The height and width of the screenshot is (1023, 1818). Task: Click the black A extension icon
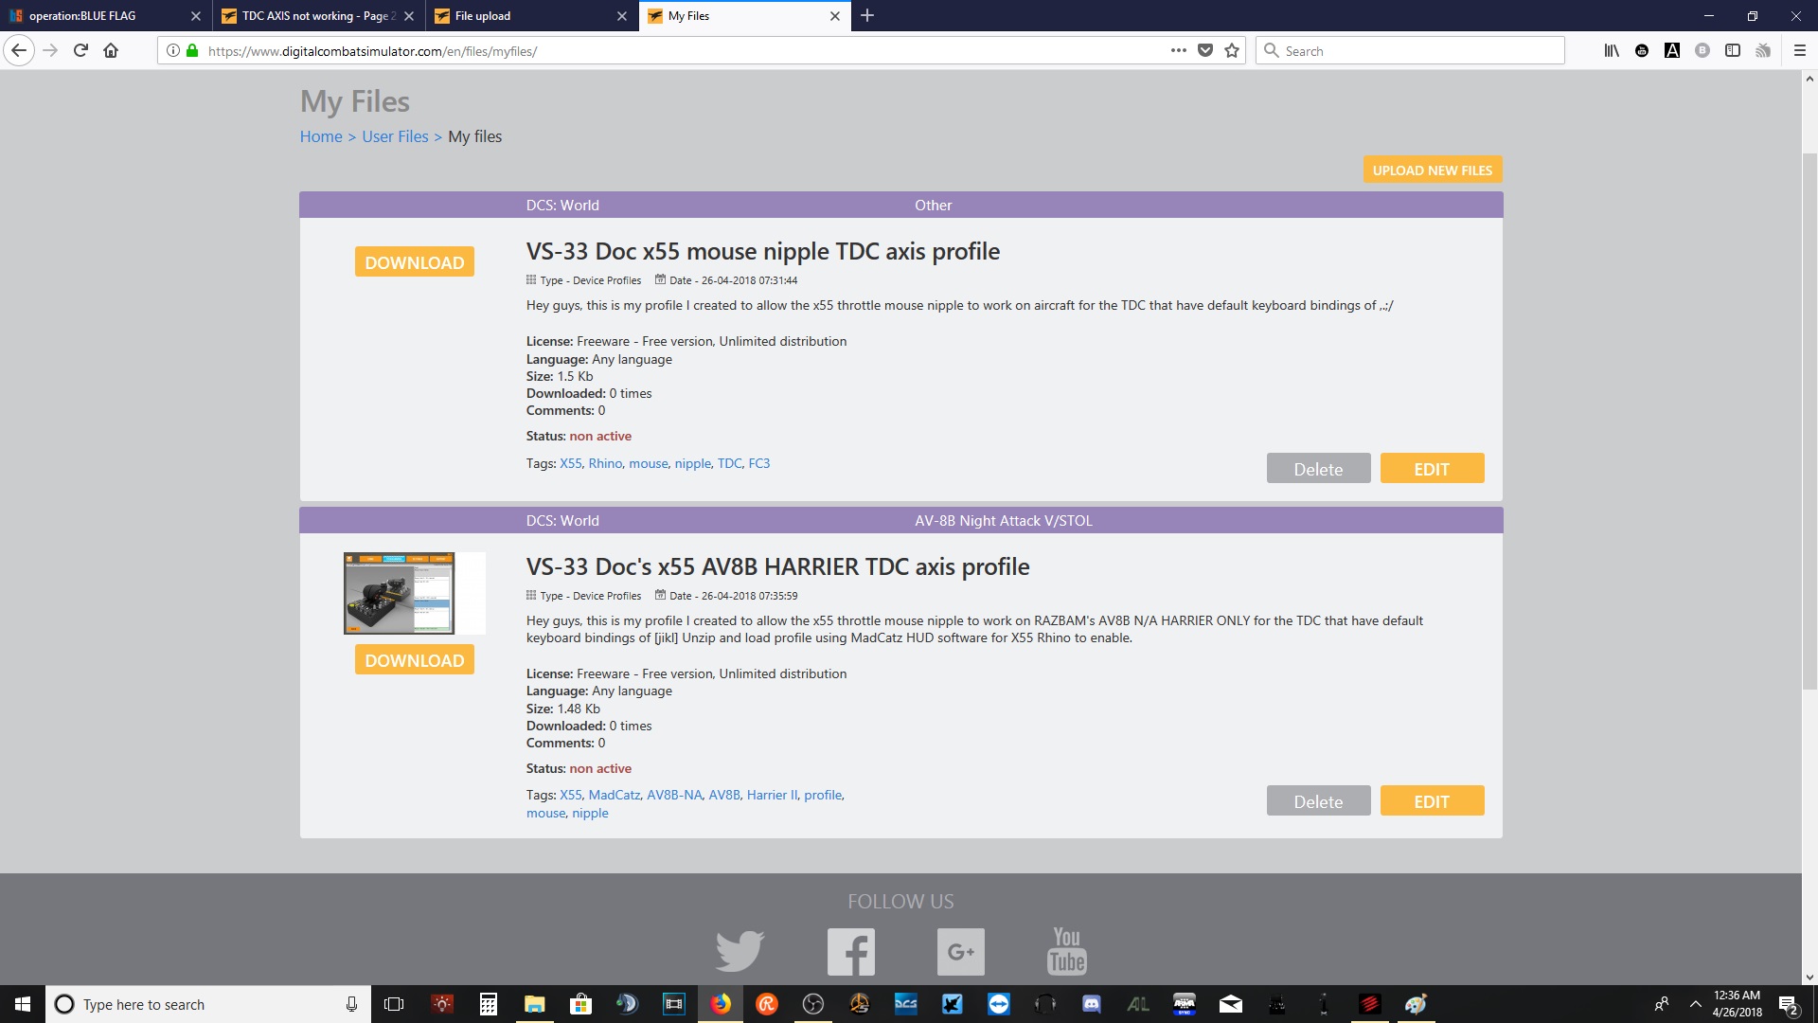(x=1672, y=51)
